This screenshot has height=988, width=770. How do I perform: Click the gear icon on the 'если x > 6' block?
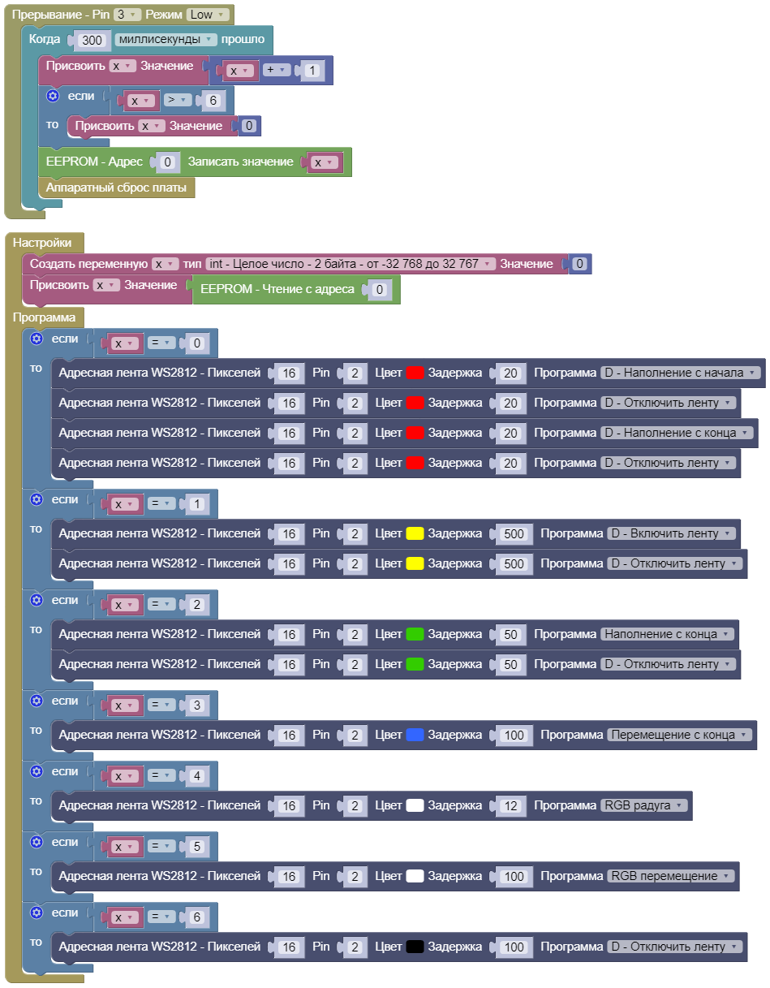pos(53,96)
